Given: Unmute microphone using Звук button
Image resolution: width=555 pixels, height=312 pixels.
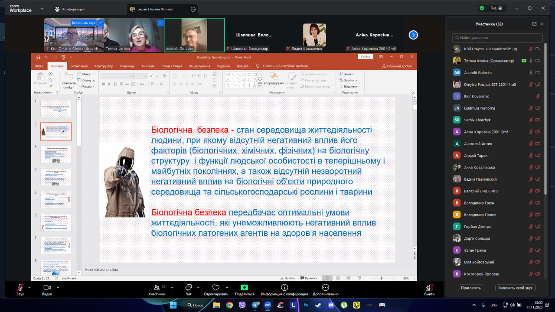Looking at the screenshot, I should coord(20,288).
